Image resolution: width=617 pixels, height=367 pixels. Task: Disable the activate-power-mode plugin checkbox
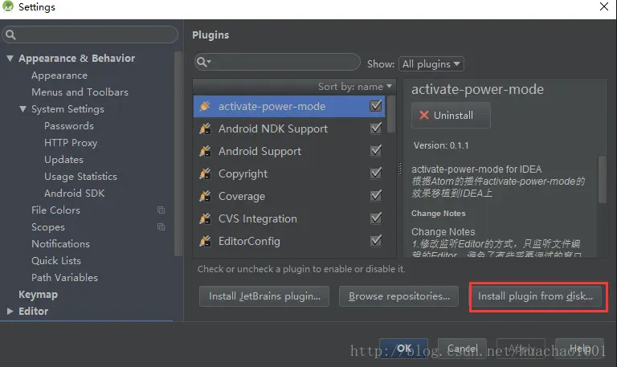[x=376, y=105]
